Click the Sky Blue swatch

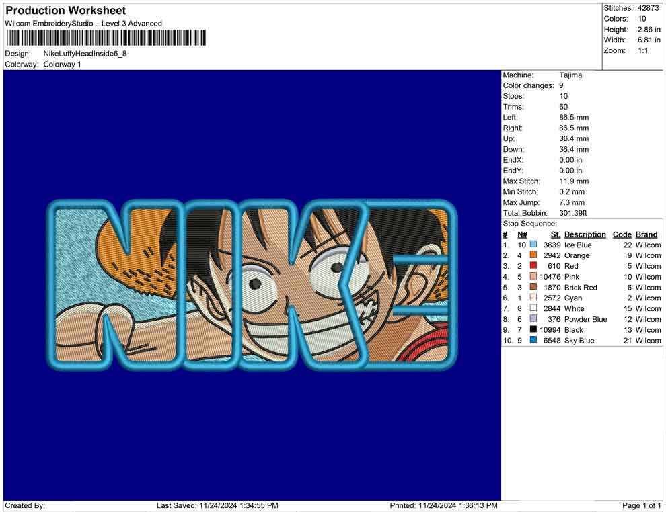[533, 340]
